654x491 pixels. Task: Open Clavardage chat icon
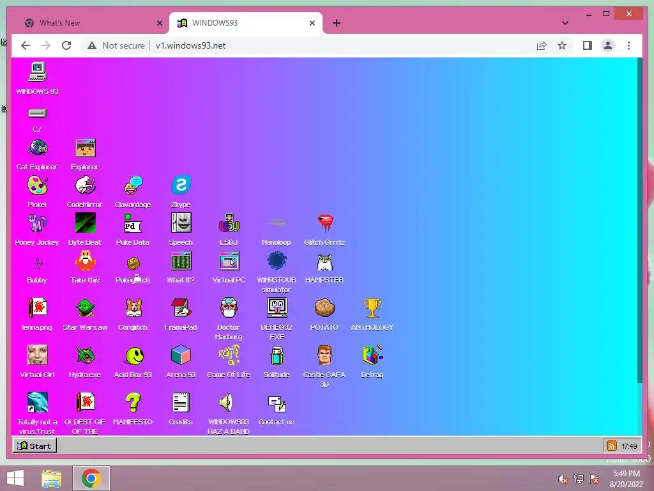click(x=133, y=185)
